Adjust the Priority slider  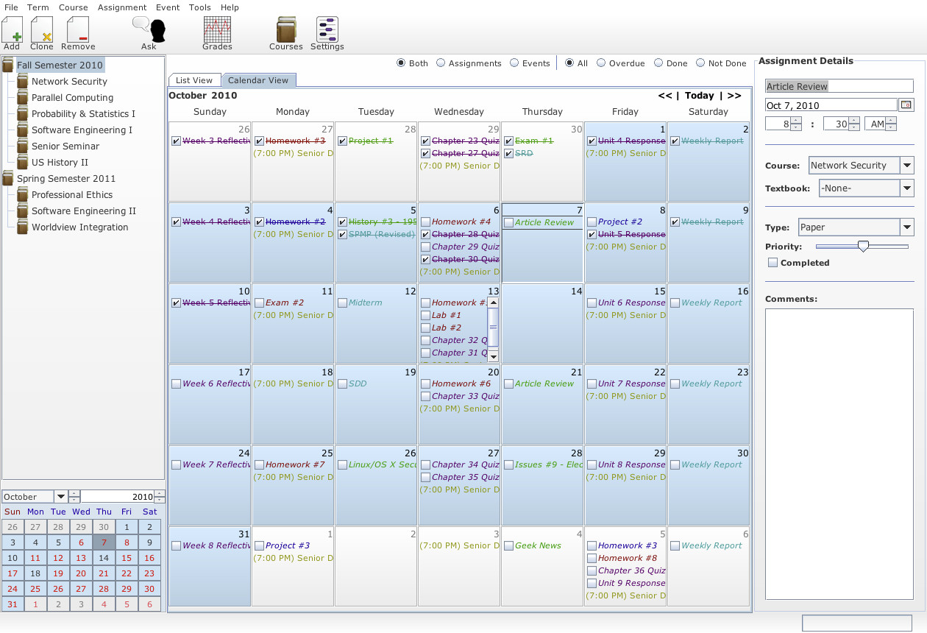point(863,247)
